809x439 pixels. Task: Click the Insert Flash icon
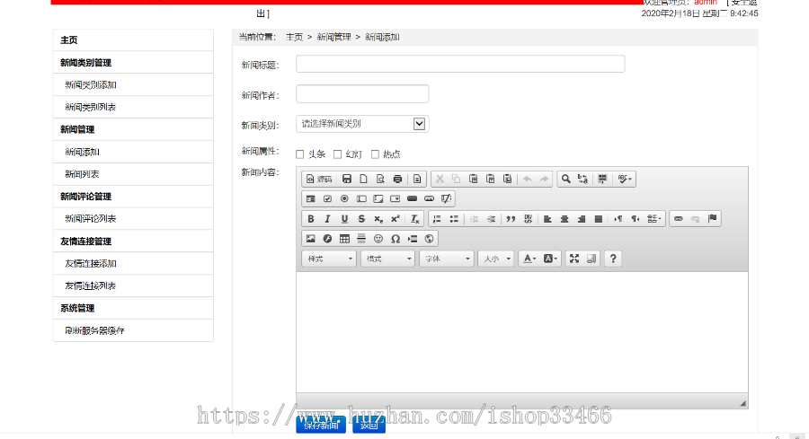(327, 239)
